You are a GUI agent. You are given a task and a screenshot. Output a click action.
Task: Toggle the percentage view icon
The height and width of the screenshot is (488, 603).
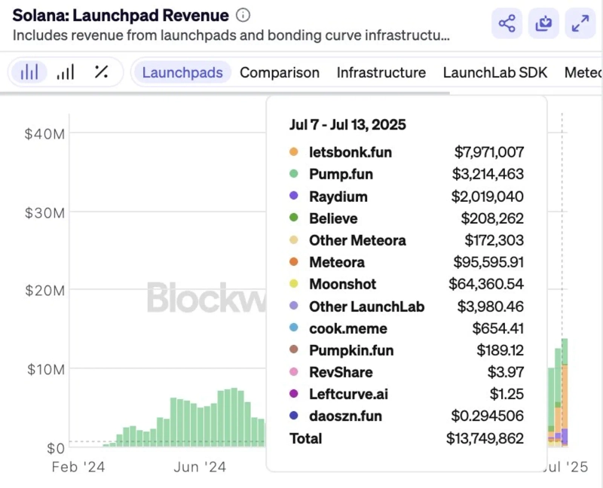click(x=102, y=72)
